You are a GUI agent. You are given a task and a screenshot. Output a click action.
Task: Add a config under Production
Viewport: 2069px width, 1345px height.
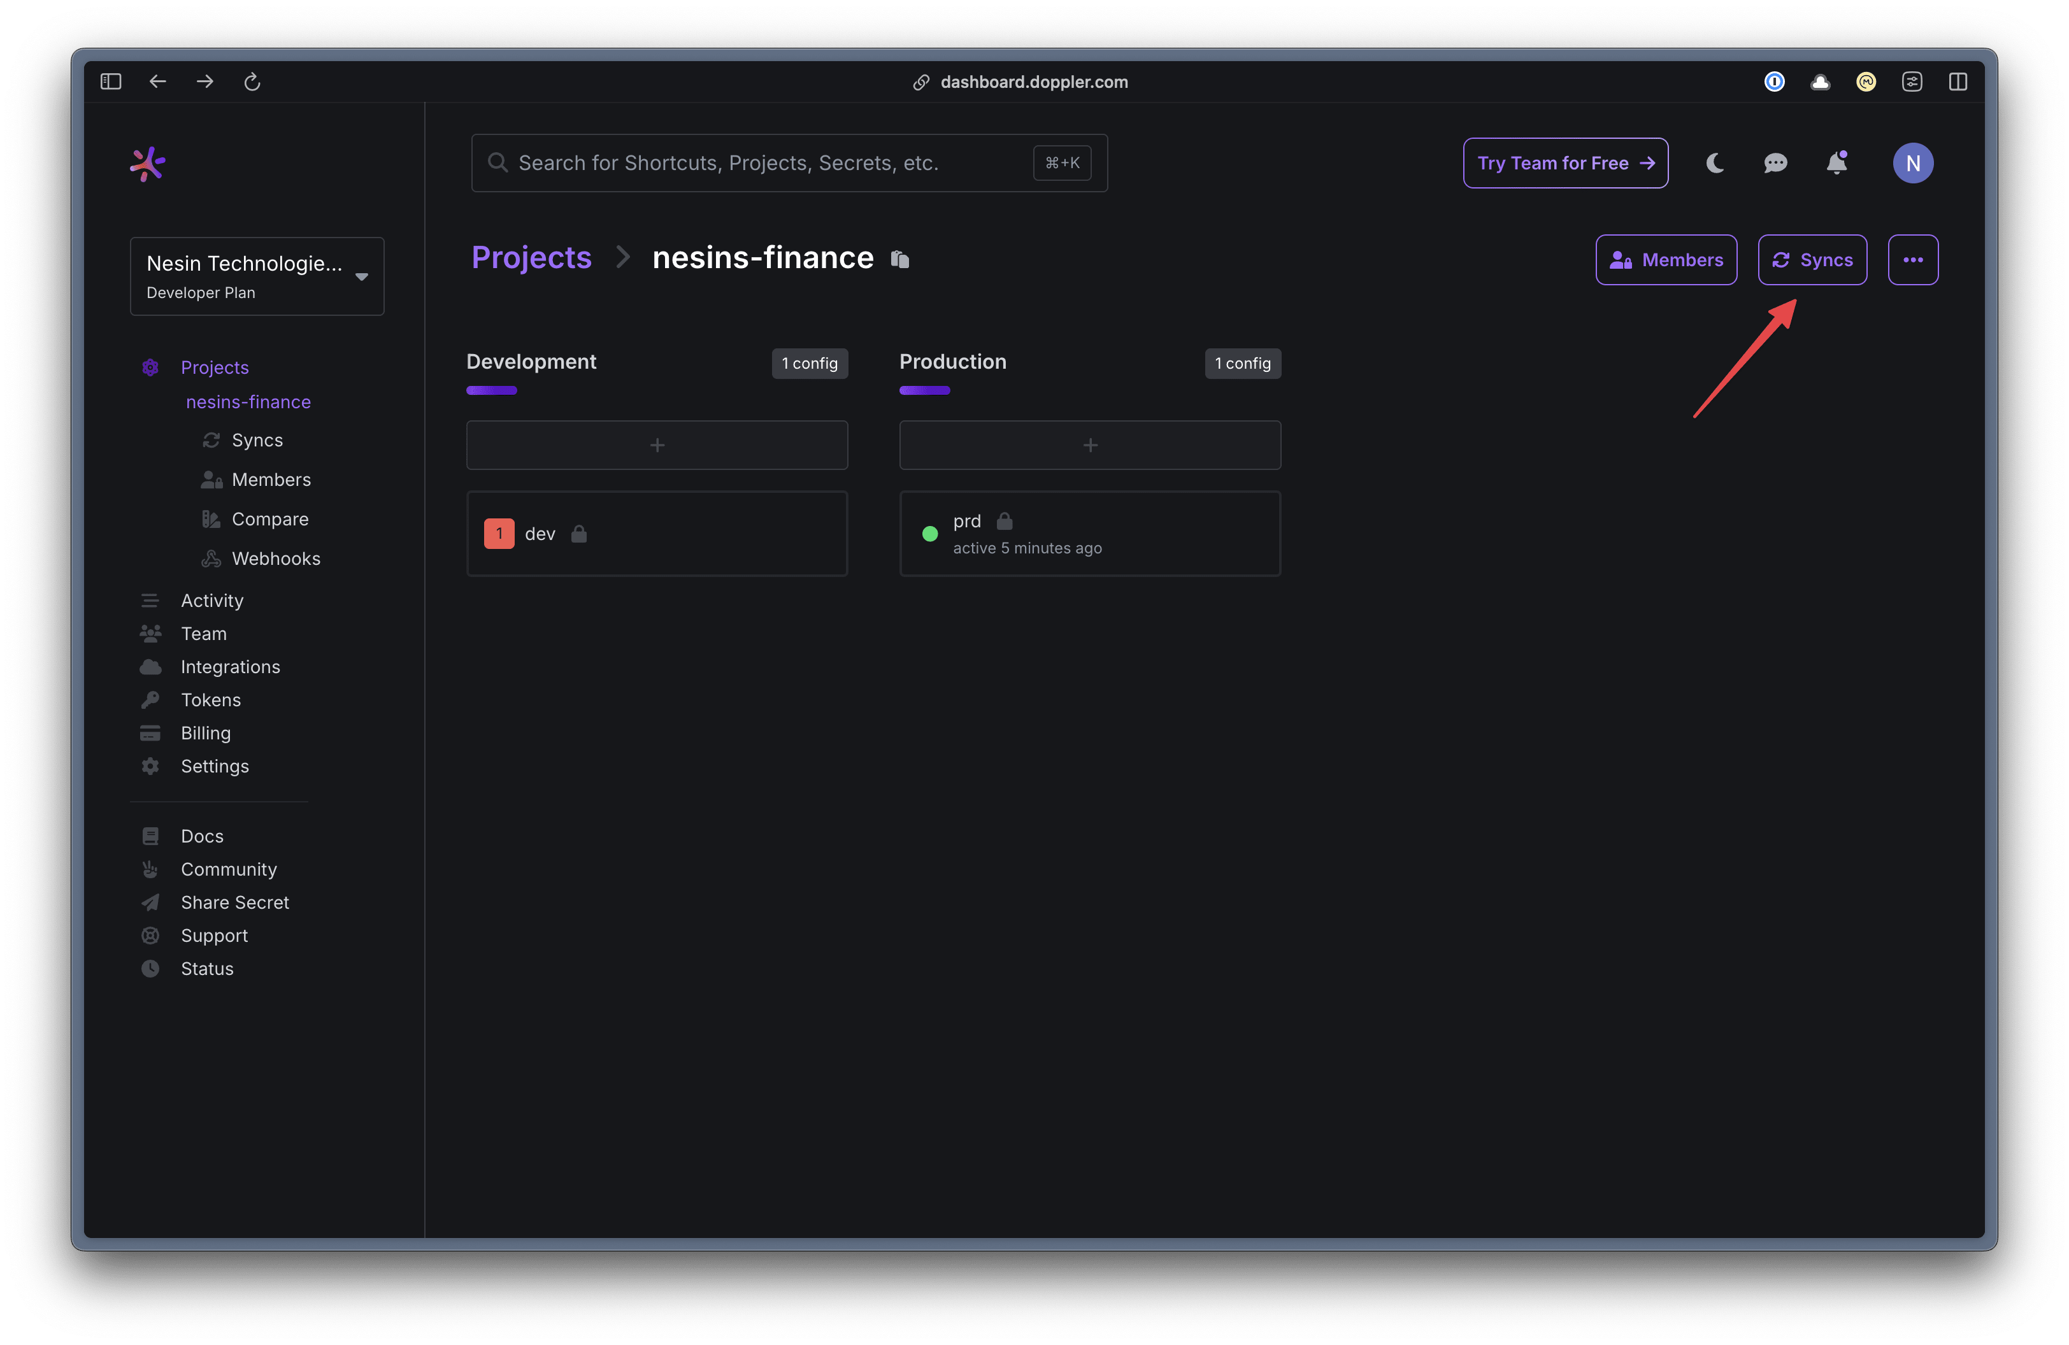pyautogui.click(x=1090, y=445)
